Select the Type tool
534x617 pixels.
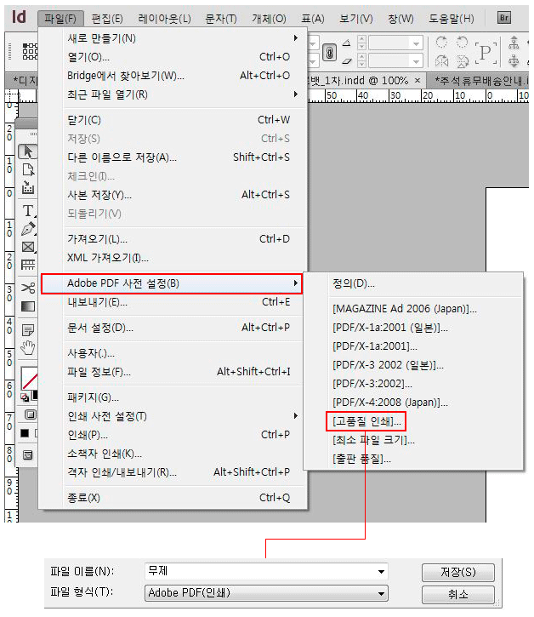(x=28, y=210)
